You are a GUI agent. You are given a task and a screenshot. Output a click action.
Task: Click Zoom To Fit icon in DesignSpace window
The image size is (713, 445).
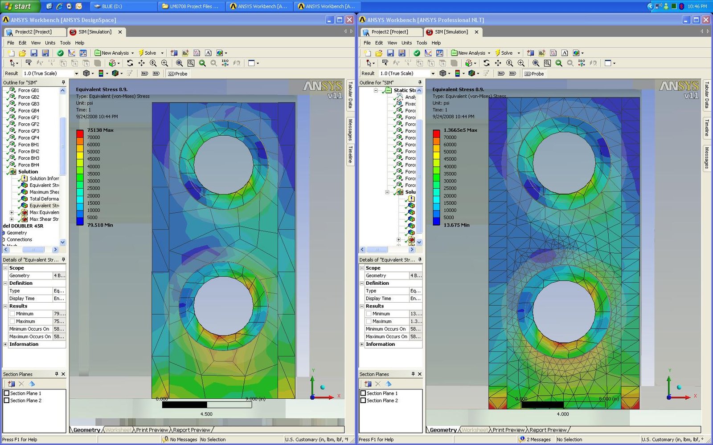coord(179,63)
